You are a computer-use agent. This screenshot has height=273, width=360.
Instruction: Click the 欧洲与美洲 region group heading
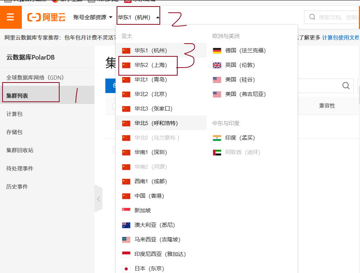point(226,36)
